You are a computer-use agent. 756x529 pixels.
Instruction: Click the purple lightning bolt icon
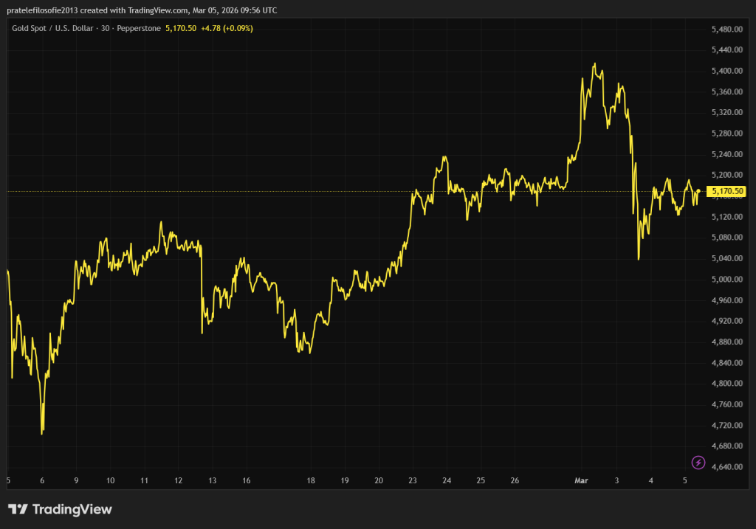tap(698, 463)
